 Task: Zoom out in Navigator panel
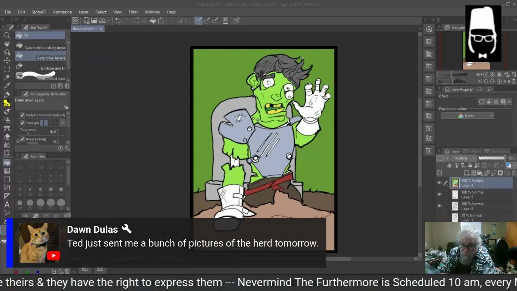coord(485,75)
